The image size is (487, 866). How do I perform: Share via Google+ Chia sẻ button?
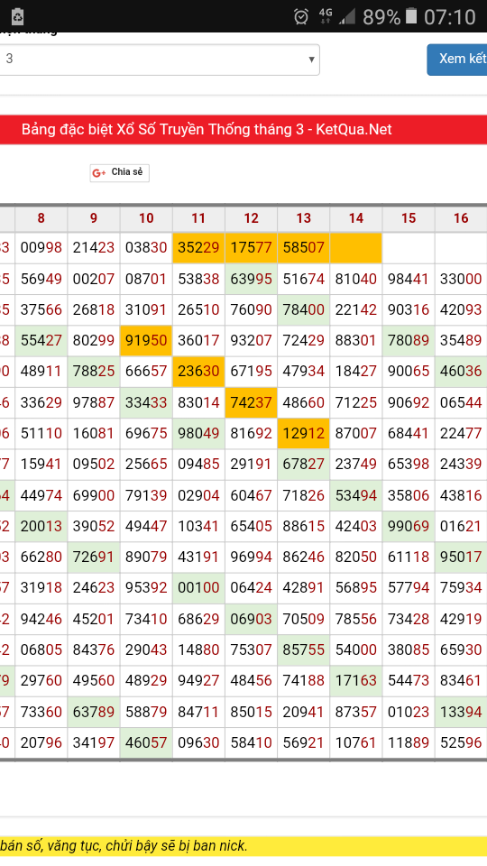(x=119, y=172)
